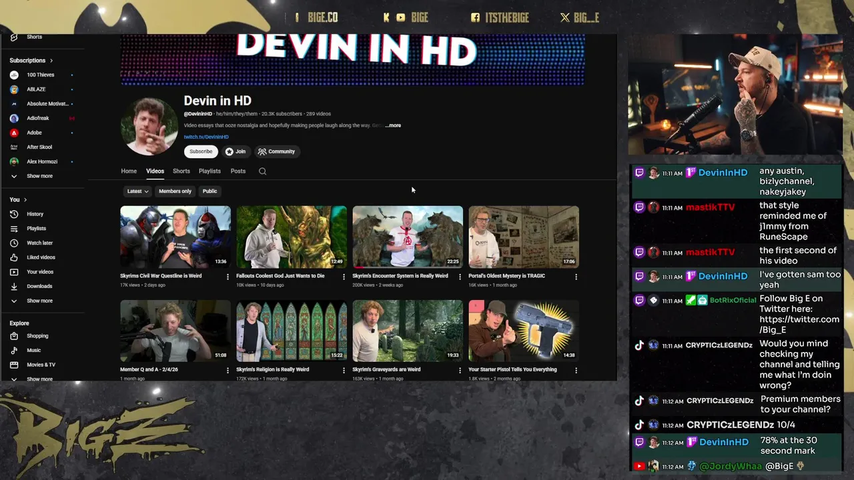Open the Adiofreak subscription channel
This screenshot has height=480, width=854.
pyautogui.click(x=38, y=118)
